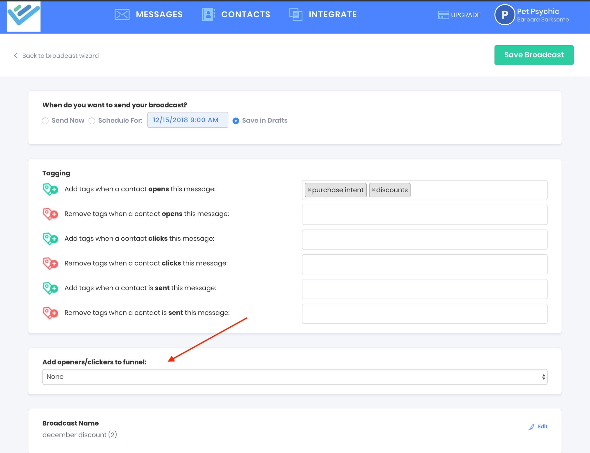Open the MESSAGES menu item
The image size is (590, 453).
tap(159, 15)
